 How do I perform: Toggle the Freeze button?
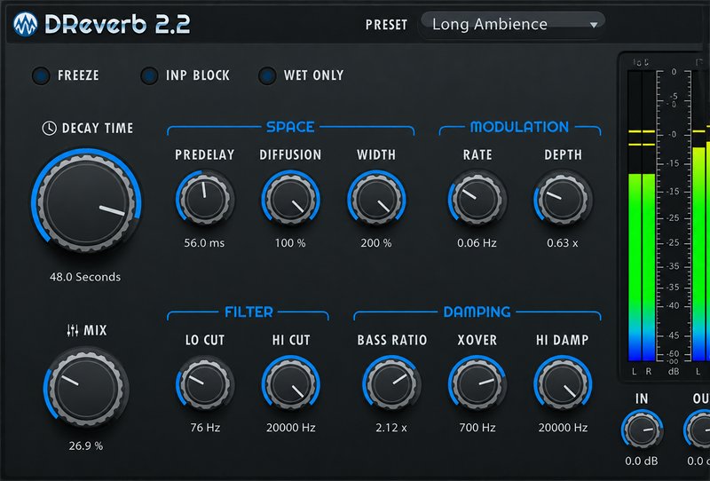pos(41,75)
